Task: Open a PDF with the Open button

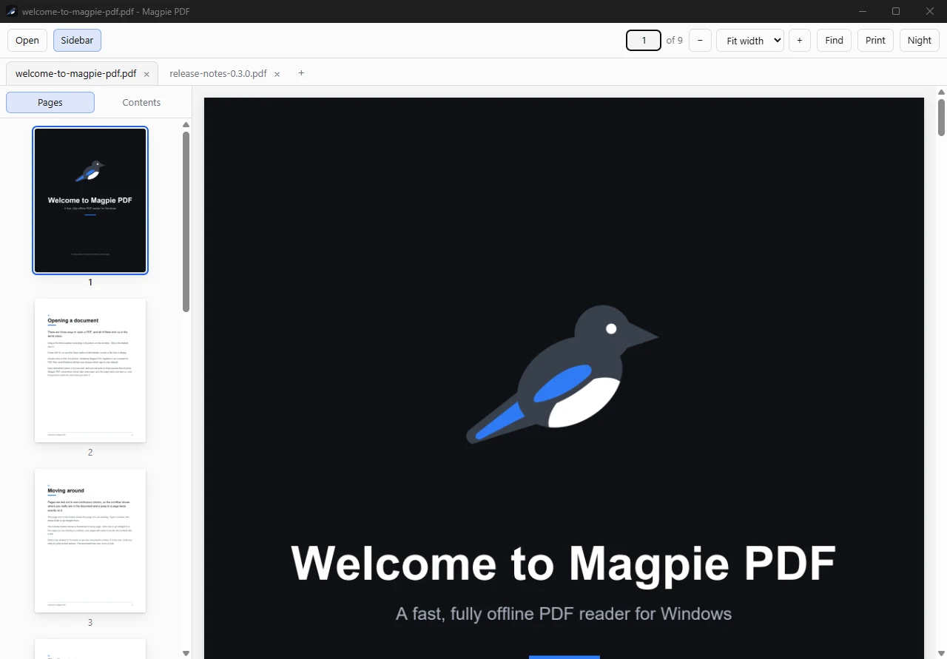Action: tap(27, 41)
